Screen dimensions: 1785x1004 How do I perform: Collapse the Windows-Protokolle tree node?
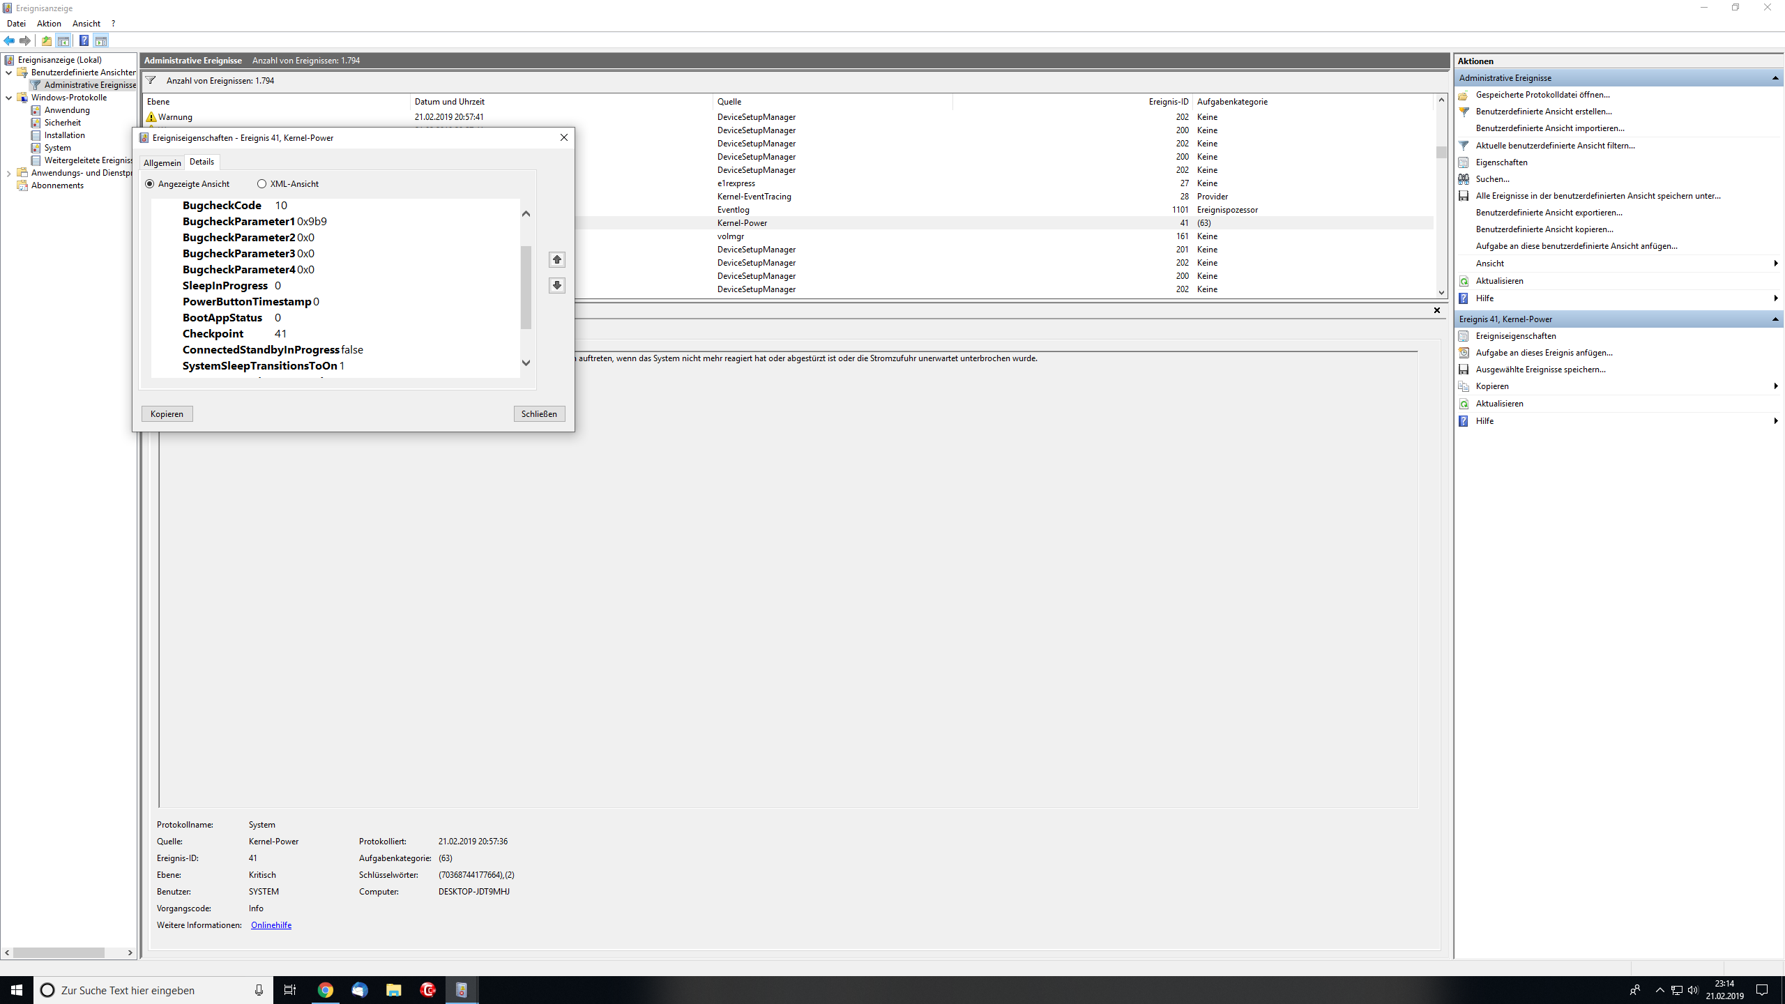point(8,98)
